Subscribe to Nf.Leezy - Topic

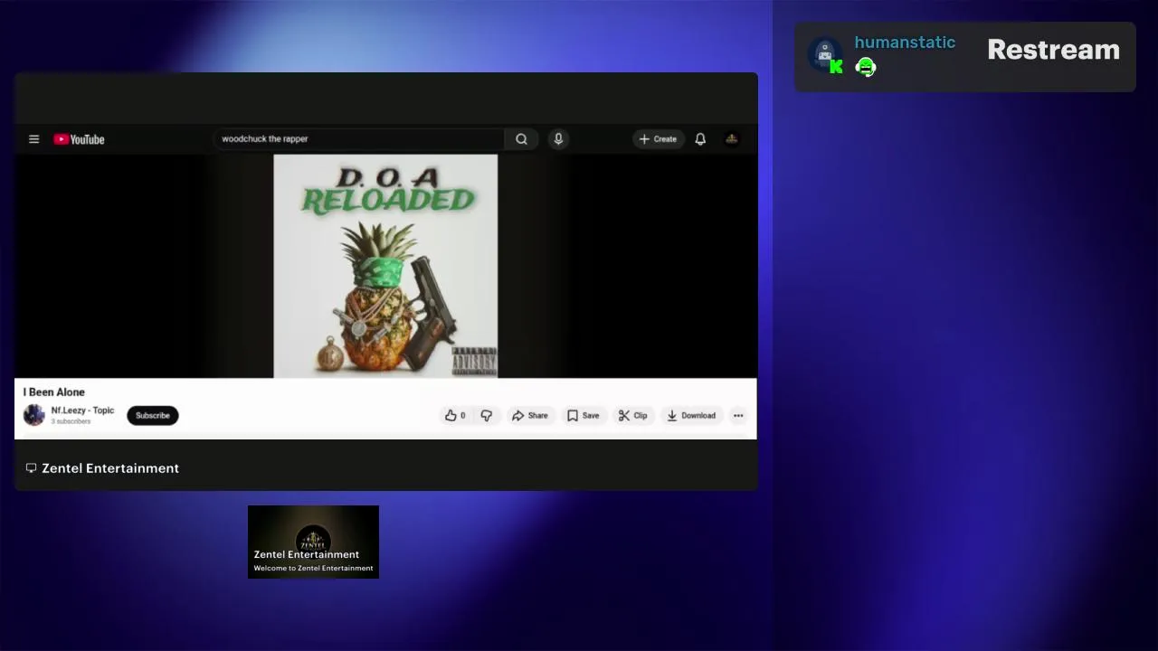(153, 415)
